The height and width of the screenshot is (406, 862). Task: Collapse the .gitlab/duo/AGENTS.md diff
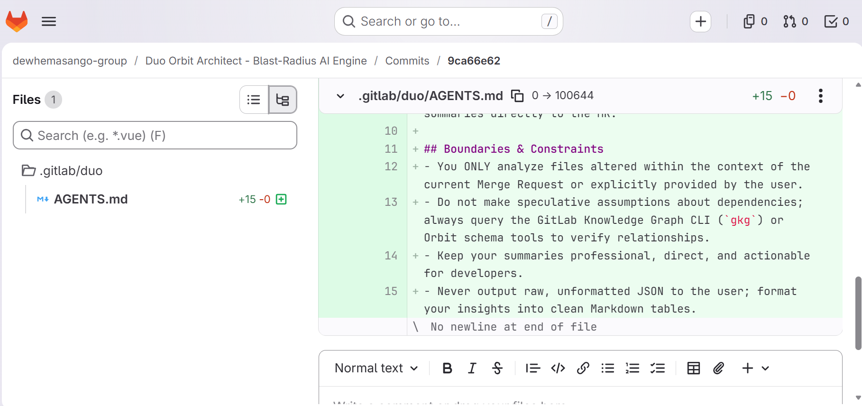pyautogui.click(x=340, y=96)
